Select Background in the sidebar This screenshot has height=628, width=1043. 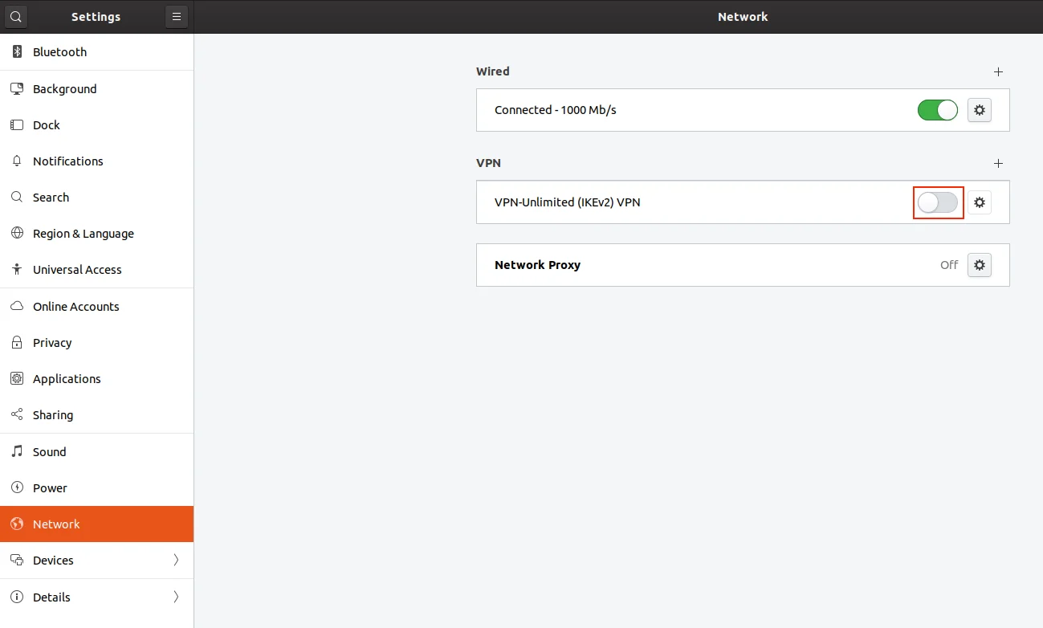tap(64, 89)
